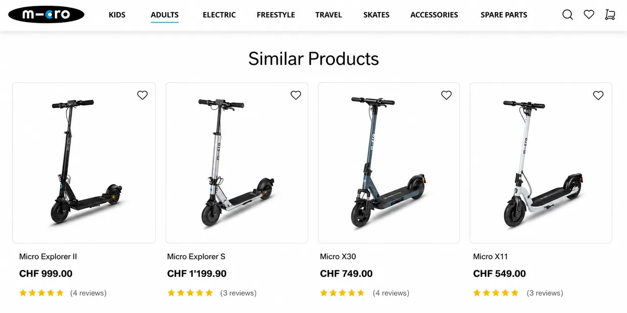The width and height of the screenshot is (627, 313).
Task: Select the Adults navigation item
Action: tap(165, 15)
